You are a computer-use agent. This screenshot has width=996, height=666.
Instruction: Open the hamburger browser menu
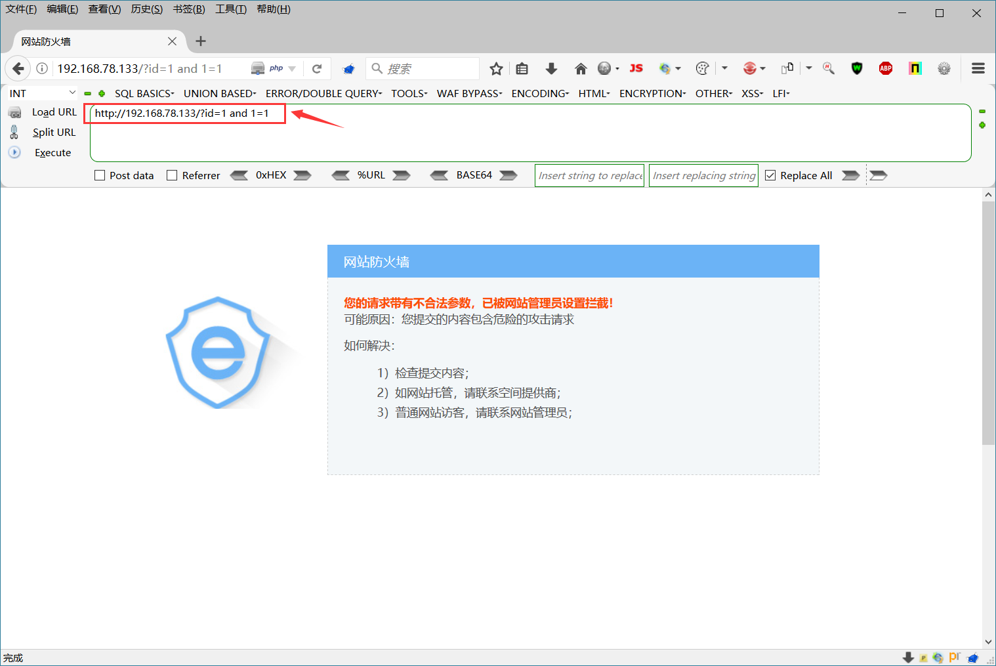pos(978,68)
